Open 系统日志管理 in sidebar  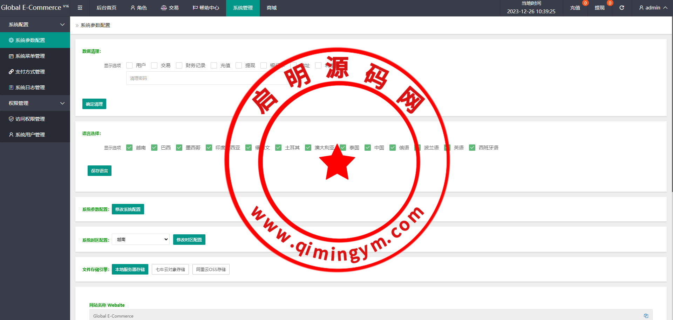(35, 87)
